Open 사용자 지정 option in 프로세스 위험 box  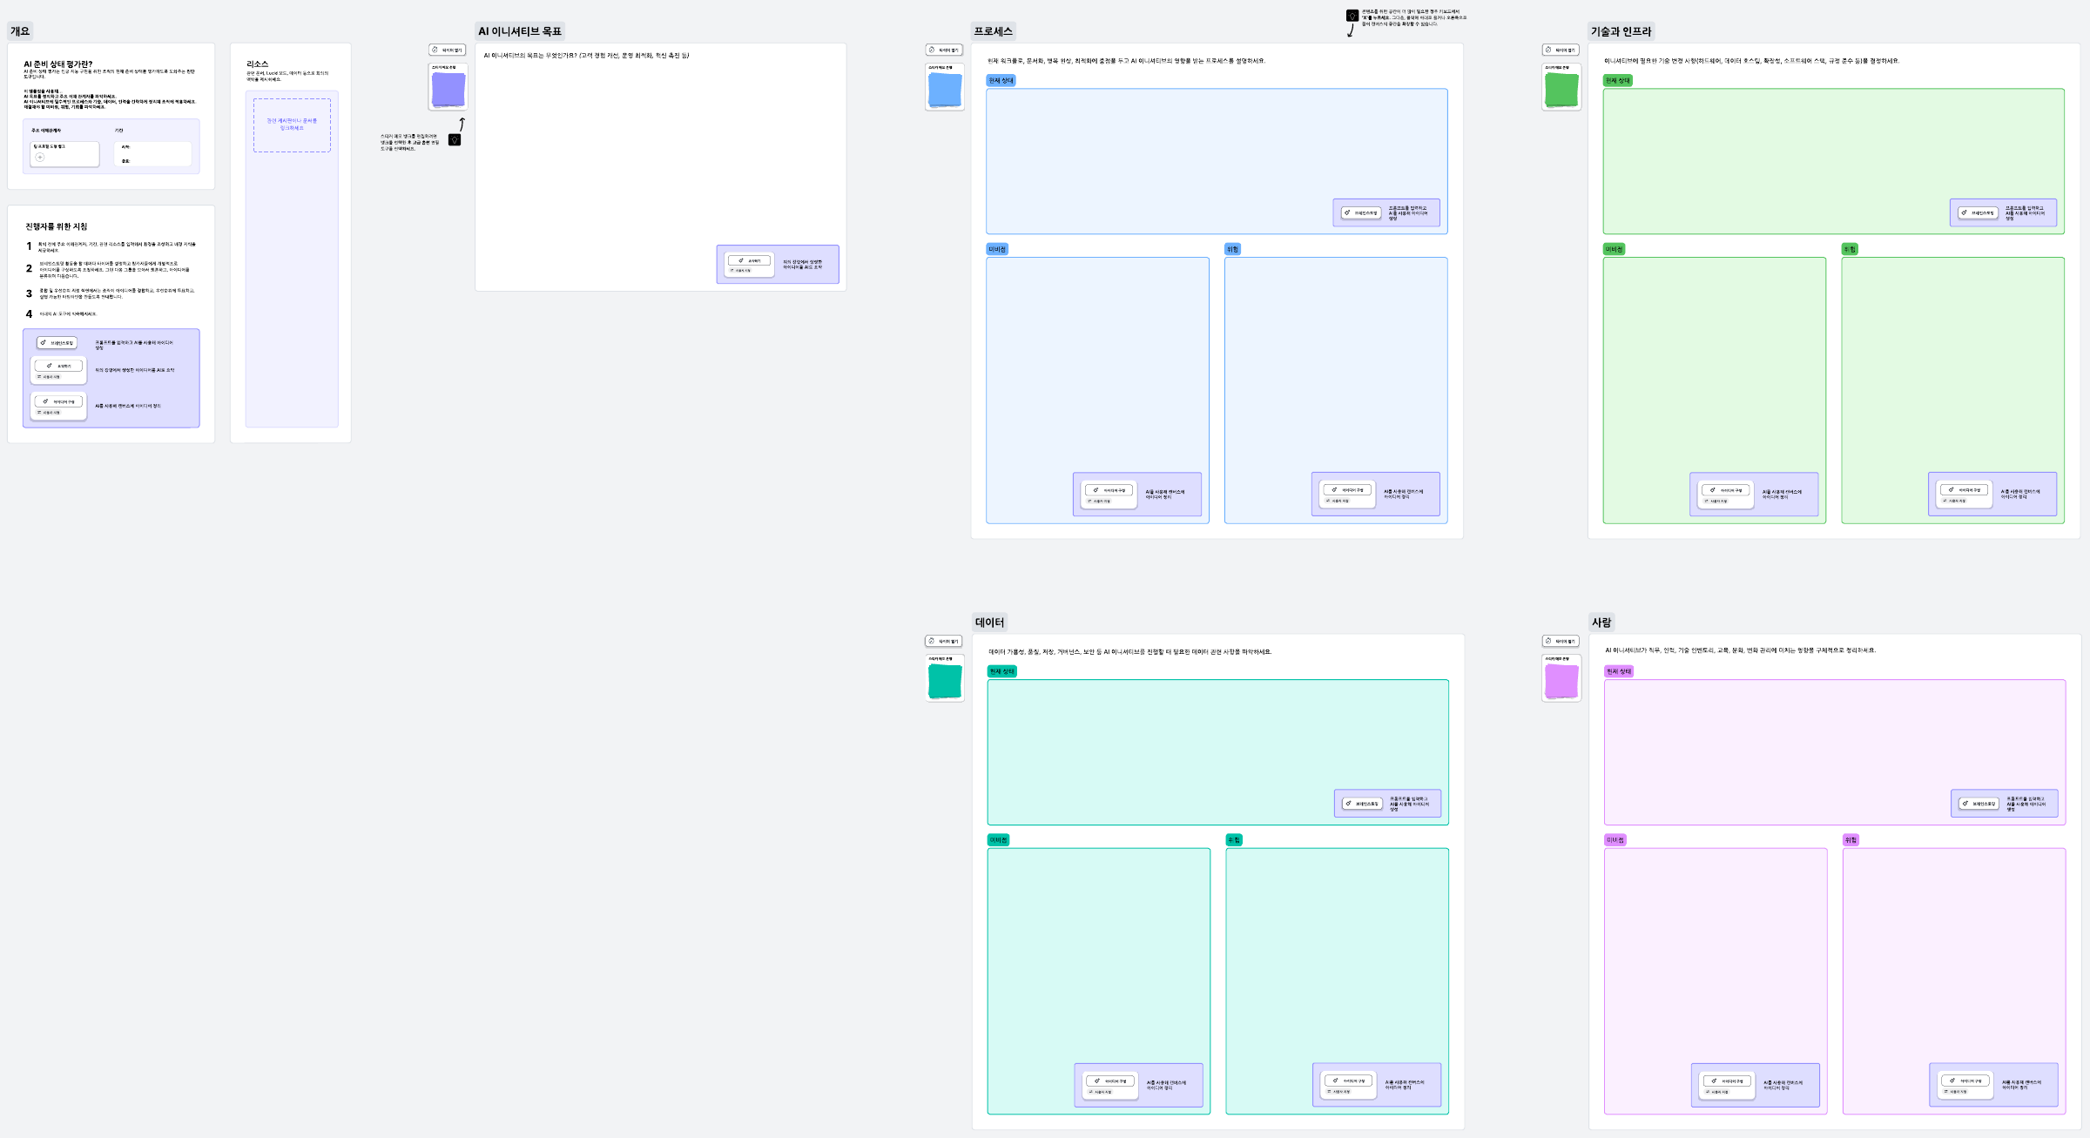pos(1338,501)
